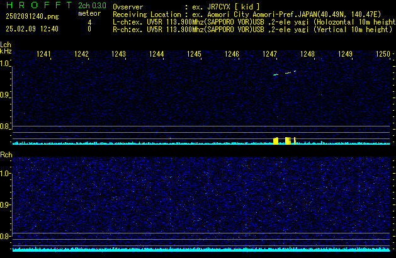396x258 pixels.
Task: Click the Rch channel label
Action: (x=6, y=155)
